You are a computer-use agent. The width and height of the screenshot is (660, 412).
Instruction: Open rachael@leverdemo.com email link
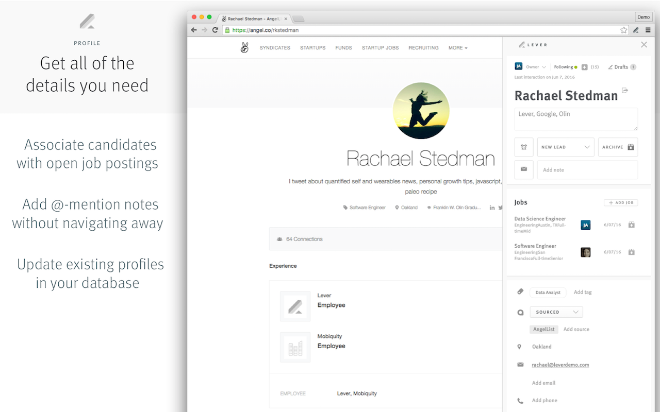(x=560, y=365)
